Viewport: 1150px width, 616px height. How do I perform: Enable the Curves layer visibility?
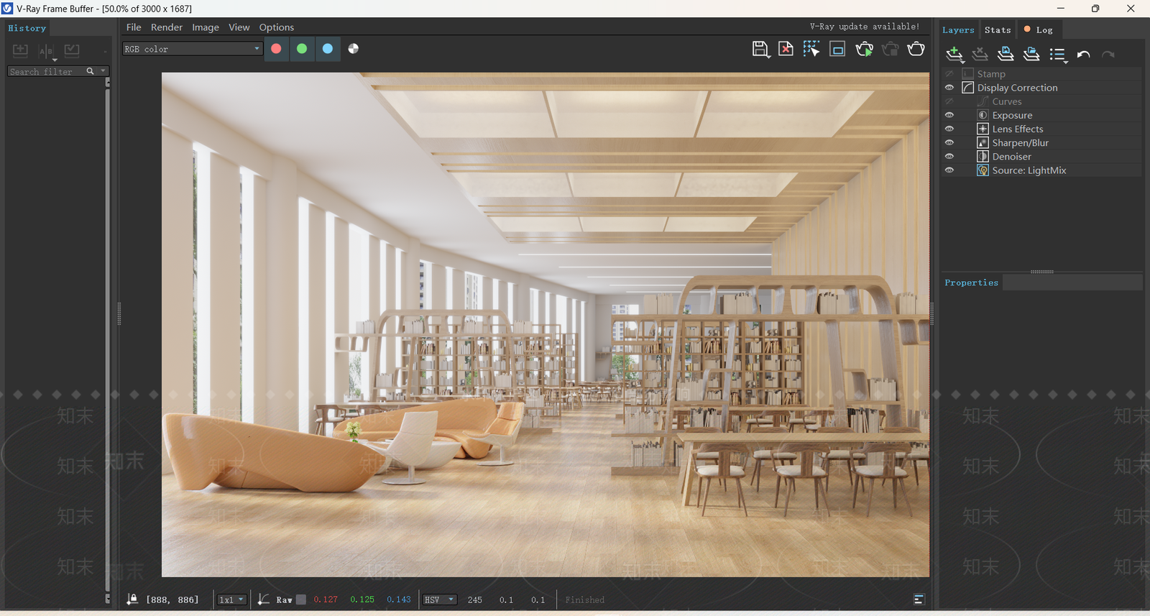[x=949, y=101]
